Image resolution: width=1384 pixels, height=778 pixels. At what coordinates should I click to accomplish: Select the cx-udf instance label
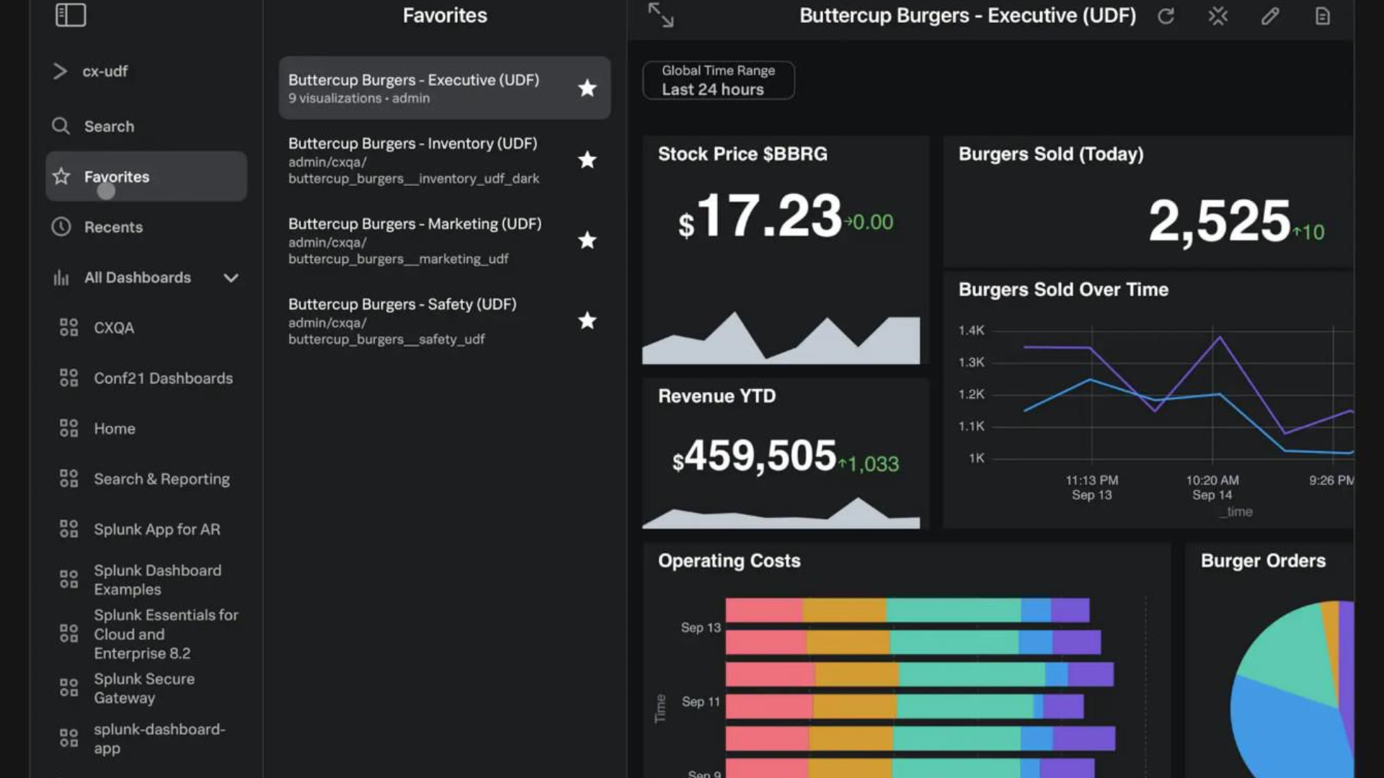pyautogui.click(x=105, y=71)
